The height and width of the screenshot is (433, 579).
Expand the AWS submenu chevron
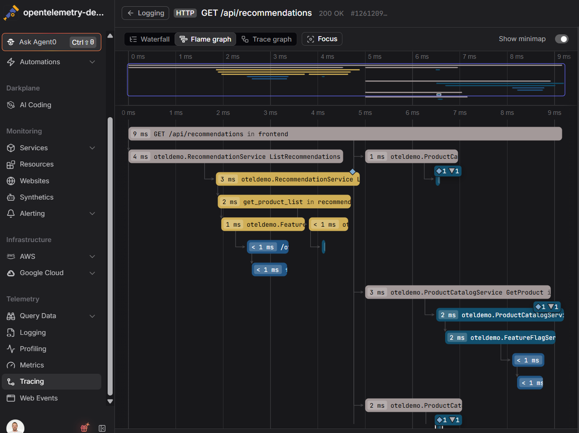tap(93, 256)
